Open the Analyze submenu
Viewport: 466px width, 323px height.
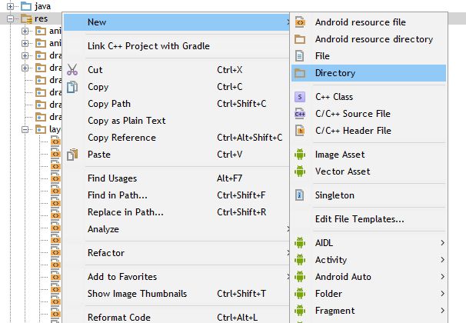(177, 229)
